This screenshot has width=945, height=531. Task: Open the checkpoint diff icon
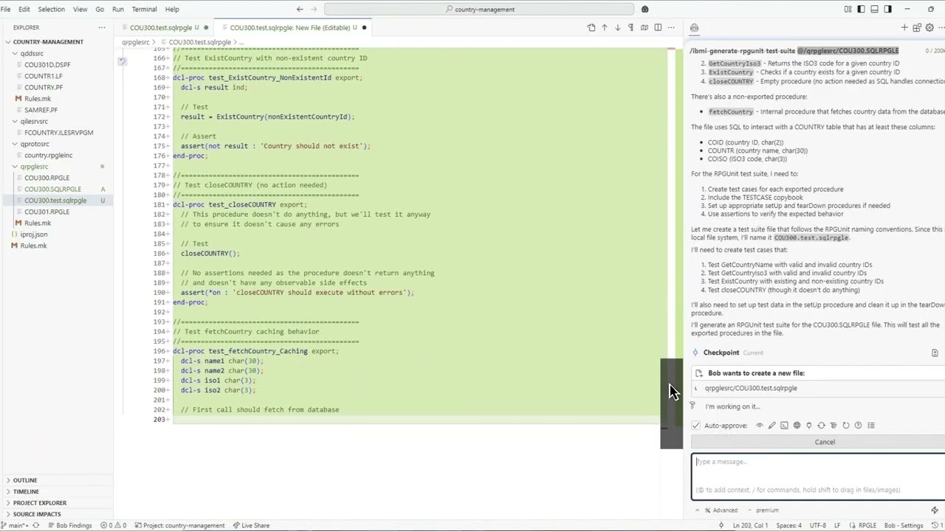coord(935,353)
